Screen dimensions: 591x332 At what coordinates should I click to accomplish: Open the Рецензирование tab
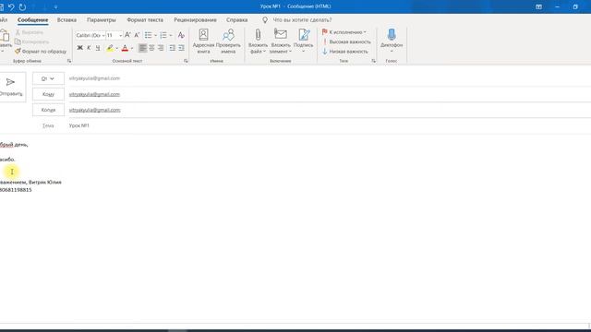tap(195, 20)
